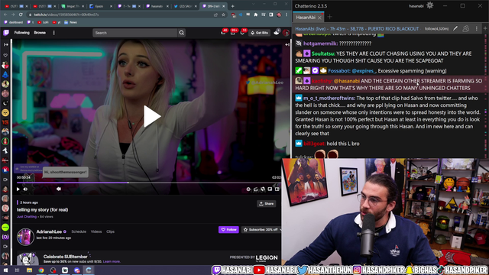Add a Chatterino split with header plus
489x275 pixels.
[x=485, y=29]
